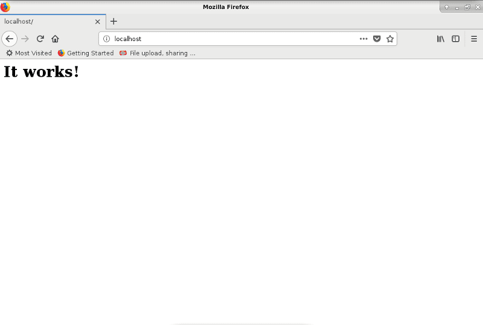Click the It works! heading text

[41, 71]
